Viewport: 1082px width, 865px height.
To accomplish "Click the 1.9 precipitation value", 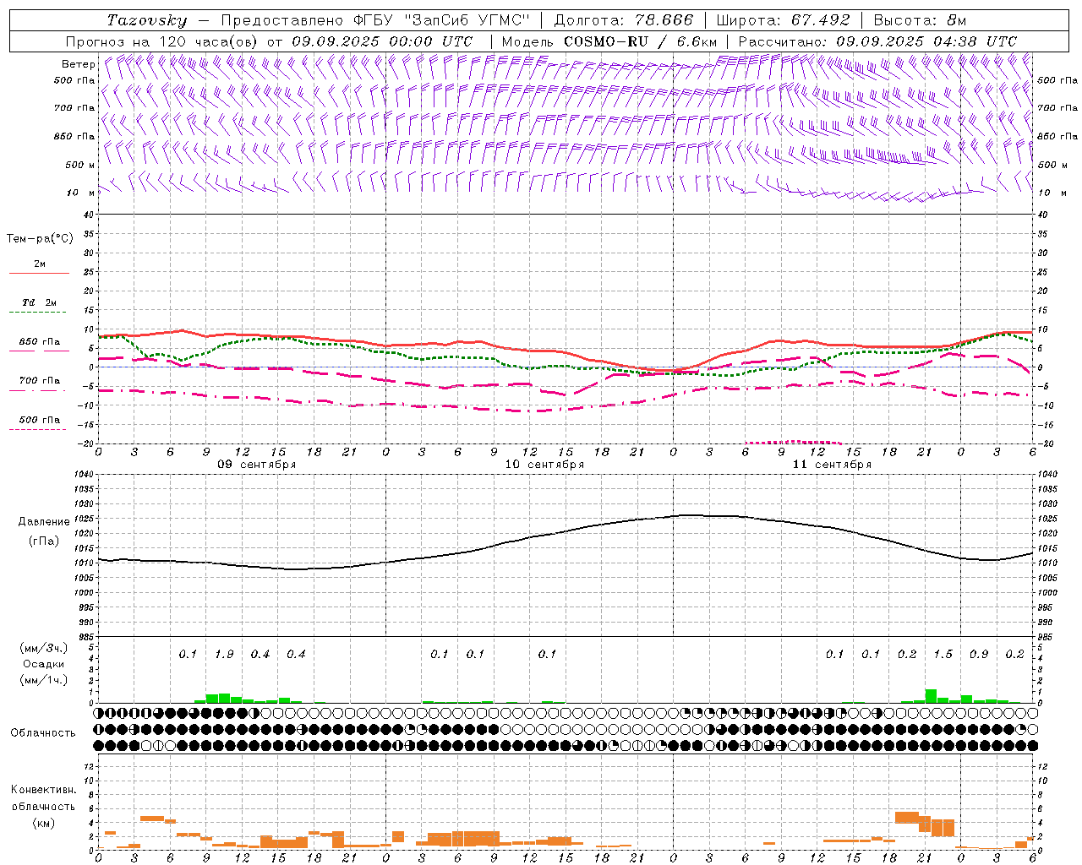I will (x=224, y=655).
